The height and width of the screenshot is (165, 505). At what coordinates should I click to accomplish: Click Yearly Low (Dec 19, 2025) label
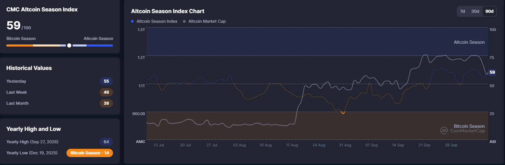(x=32, y=153)
